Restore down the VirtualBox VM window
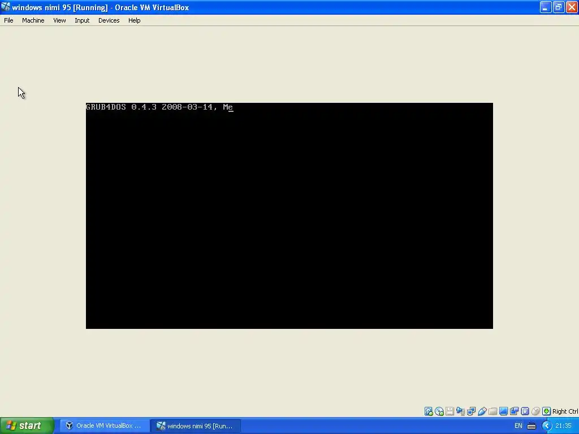Viewport: 579px width, 434px height. pyautogui.click(x=559, y=7)
